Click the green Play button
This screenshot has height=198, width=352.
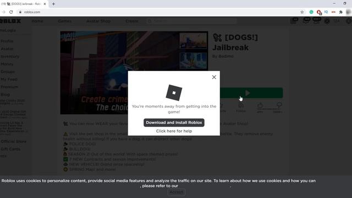tap(251, 93)
